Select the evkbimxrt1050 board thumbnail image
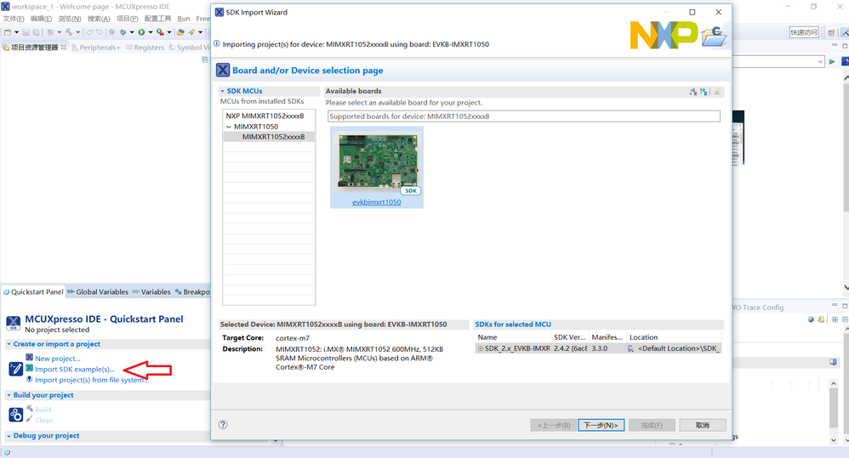This screenshot has width=849, height=458. (377, 162)
